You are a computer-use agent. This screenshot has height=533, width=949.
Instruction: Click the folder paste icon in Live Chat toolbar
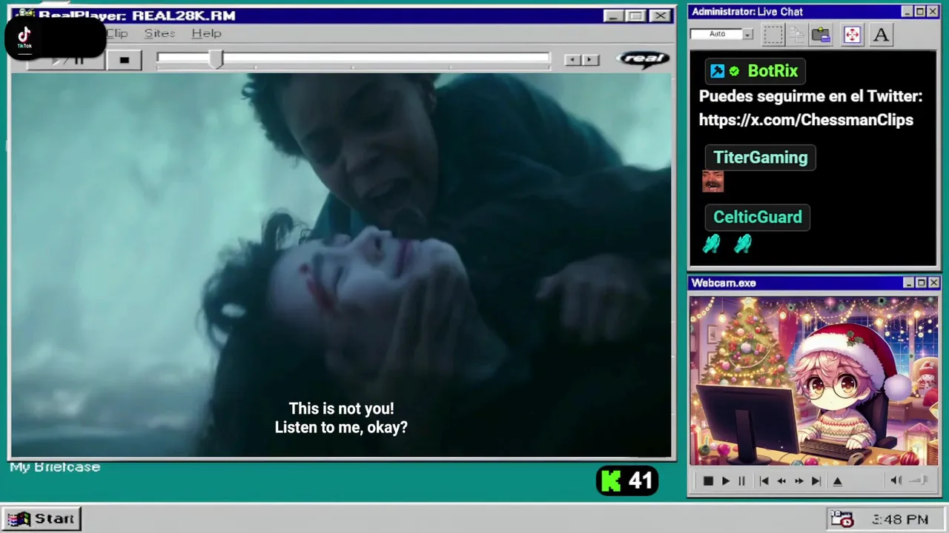click(x=821, y=35)
